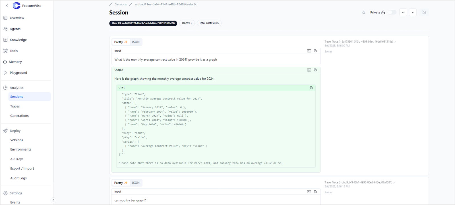Click the Settings gear icon
The image size is (455, 205).
[5, 193]
